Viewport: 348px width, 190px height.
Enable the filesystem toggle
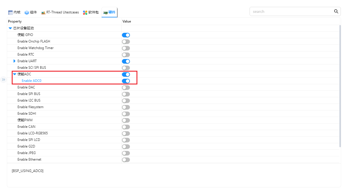tap(126, 107)
